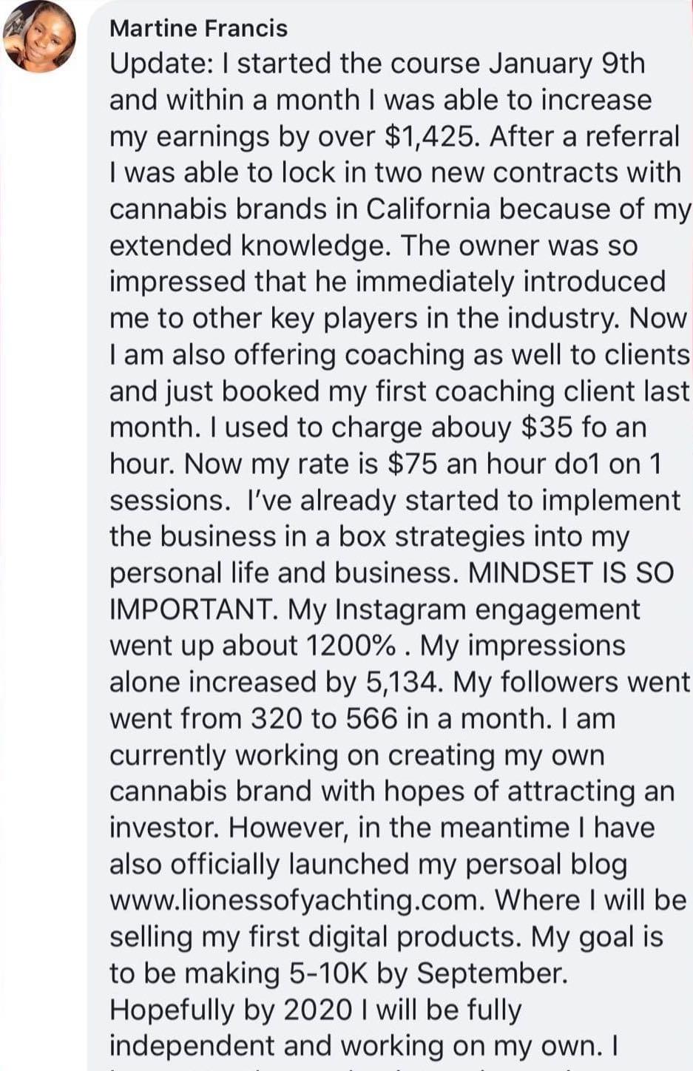The image size is (693, 1071).
Task: Click the word "investor." in the comment
Action: pos(163,828)
